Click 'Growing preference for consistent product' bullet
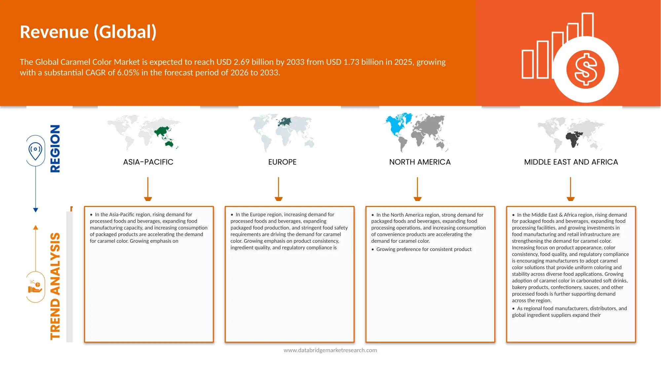The width and height of the screenshot is (661, 372). coord(422,249)
